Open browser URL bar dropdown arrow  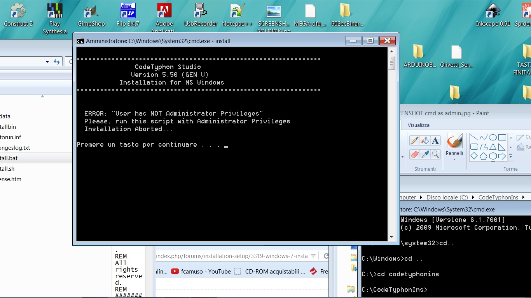(x=313, y=256)
